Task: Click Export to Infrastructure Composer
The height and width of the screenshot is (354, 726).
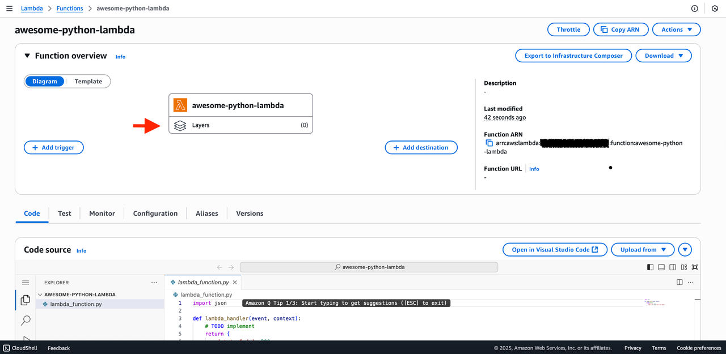Action: (573, 56)
